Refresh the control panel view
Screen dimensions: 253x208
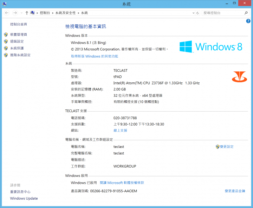tap(197, 13)
